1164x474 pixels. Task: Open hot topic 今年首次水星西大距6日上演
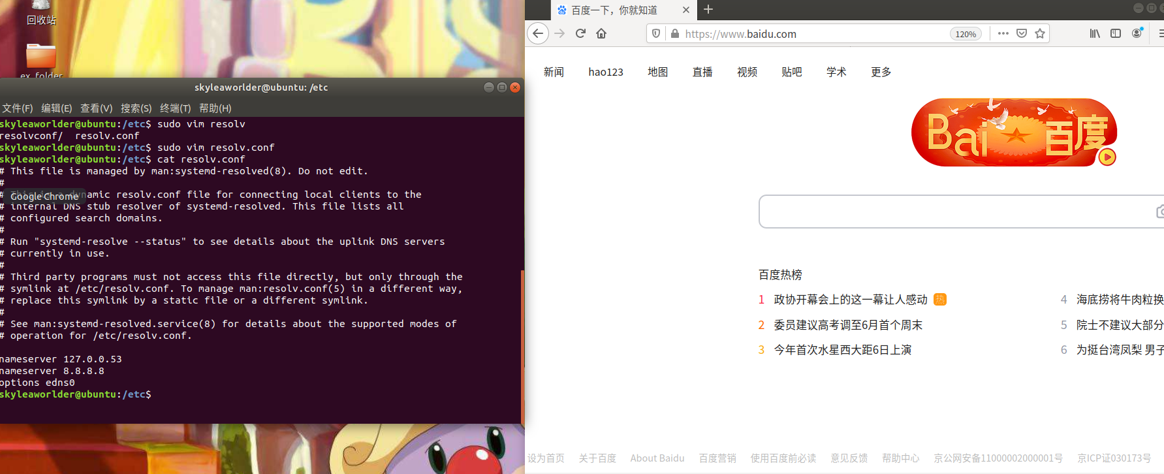pyautogui.click(x=843, y=350)
